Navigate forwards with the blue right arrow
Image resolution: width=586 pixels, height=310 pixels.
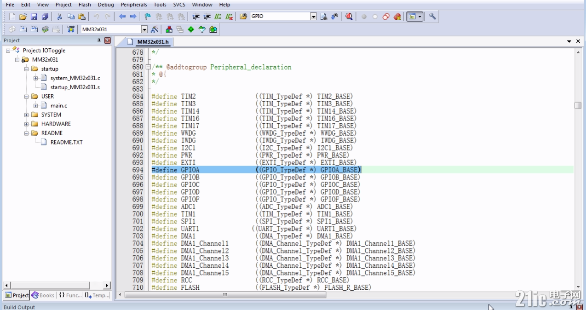(x=133, y=17)
